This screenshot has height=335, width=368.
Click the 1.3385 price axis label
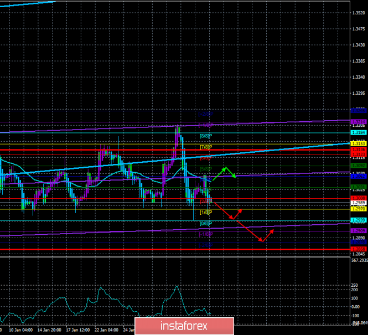click(x=359, y=61)
